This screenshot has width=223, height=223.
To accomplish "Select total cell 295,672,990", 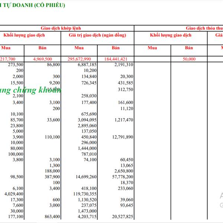I will pos(79,59).
